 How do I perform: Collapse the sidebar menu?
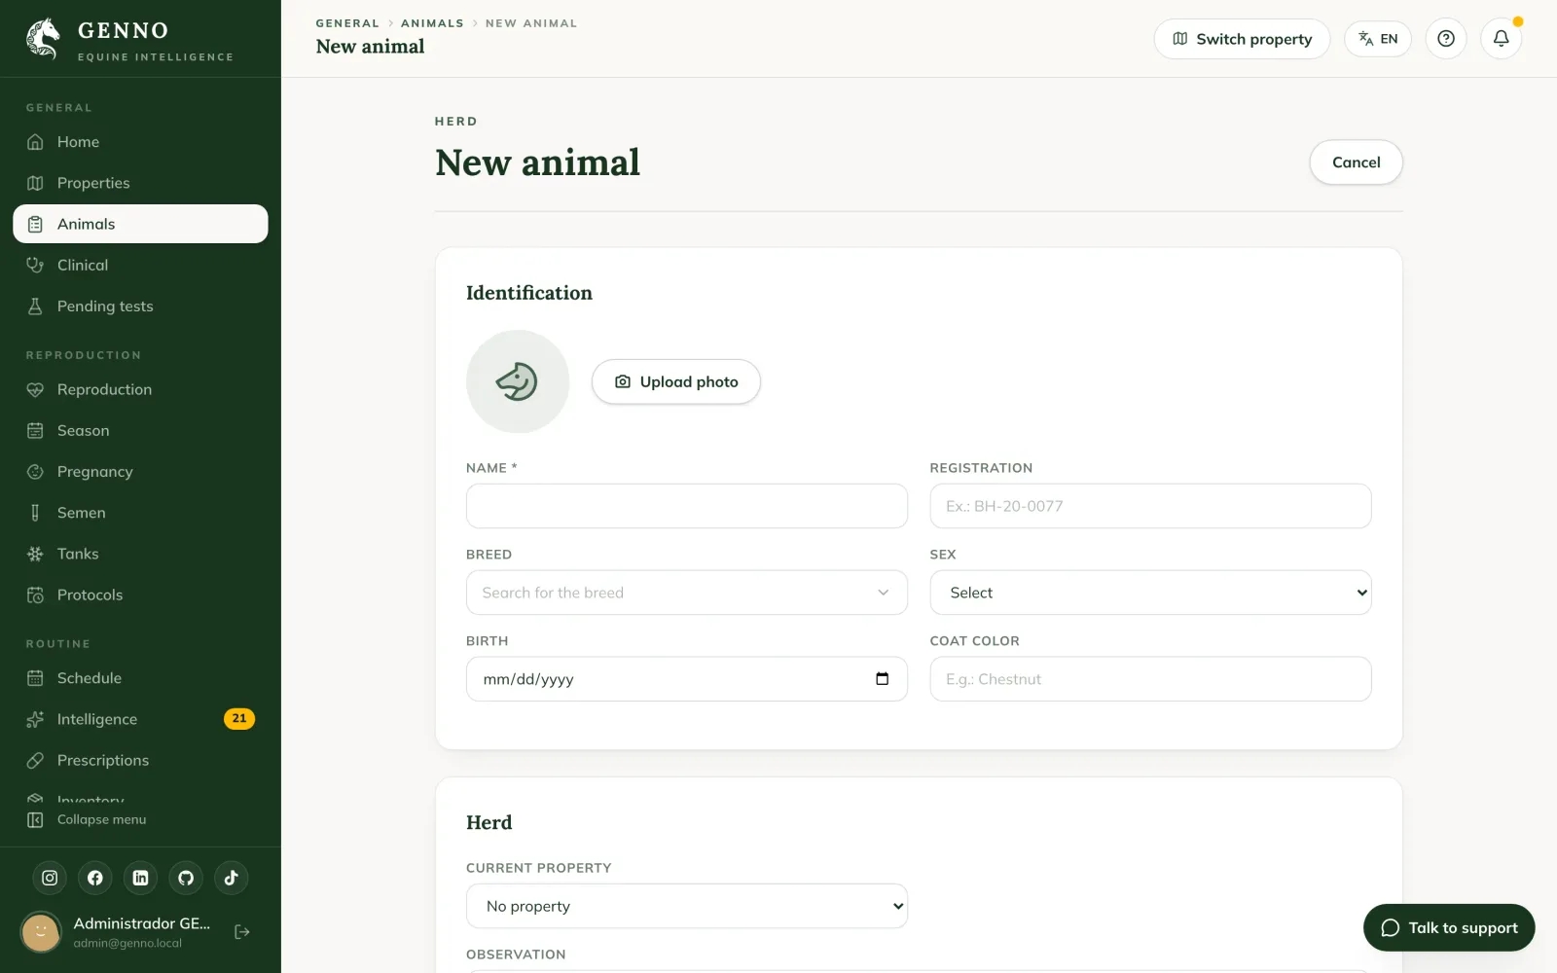(x=87, y=819)
